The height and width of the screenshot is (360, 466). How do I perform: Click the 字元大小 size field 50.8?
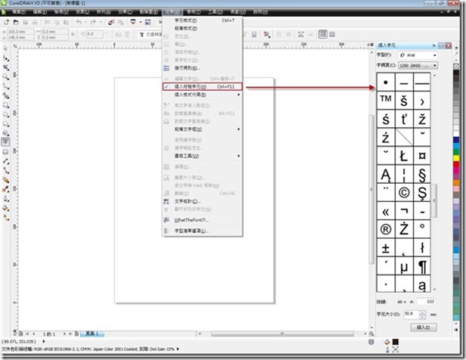pos(412,314)
